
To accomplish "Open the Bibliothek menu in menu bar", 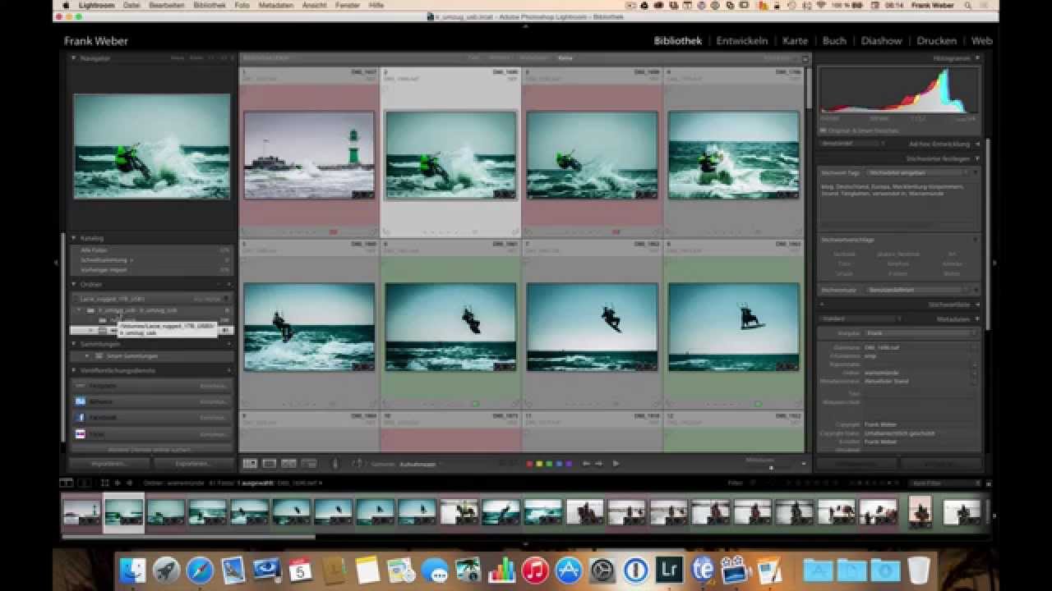I will tap(209, 5).
